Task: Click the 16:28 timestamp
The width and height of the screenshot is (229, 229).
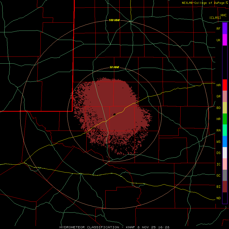Action: point(164,227)
